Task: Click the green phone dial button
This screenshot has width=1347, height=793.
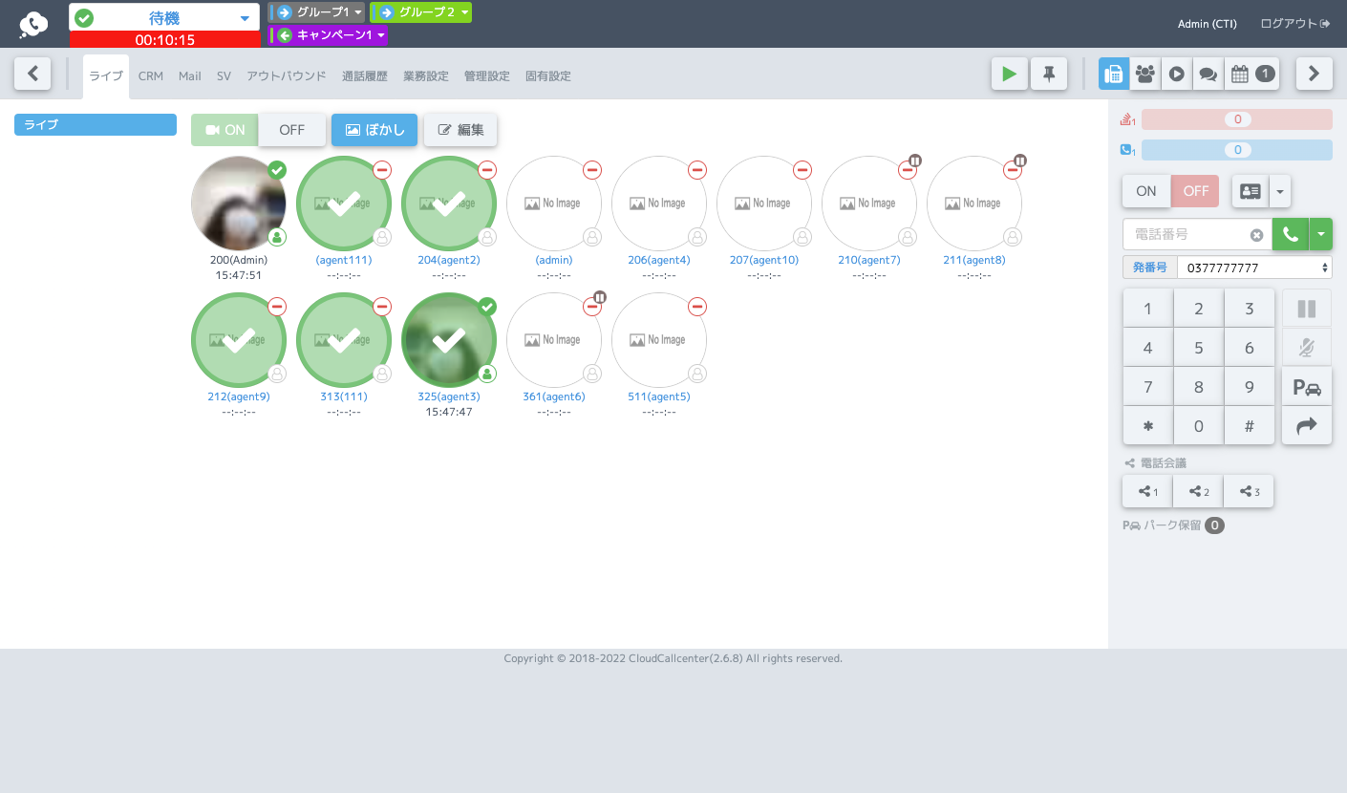Action: (1291, 234)
